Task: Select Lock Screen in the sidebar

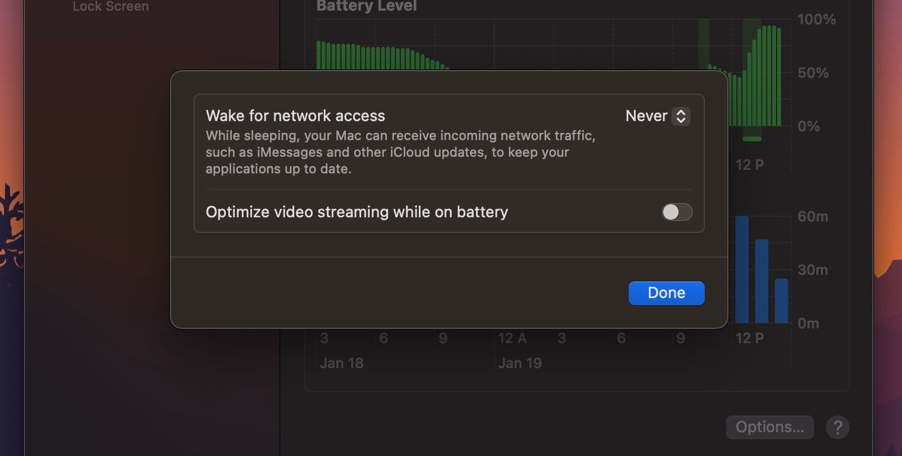Action: tap(111, 7)
